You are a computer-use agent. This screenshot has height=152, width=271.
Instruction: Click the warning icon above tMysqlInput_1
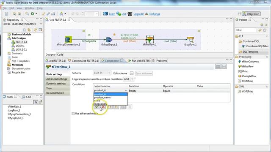[x=114, y=35]
